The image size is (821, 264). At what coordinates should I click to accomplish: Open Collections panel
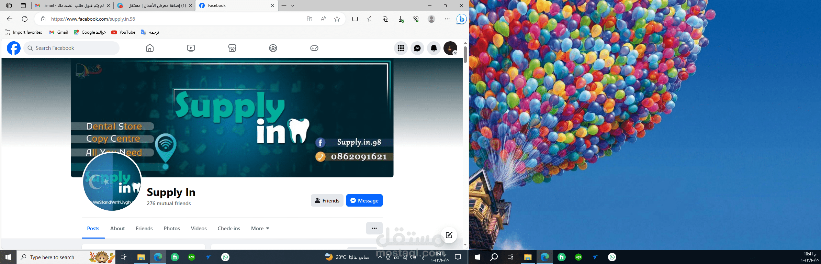click(385, 19)
